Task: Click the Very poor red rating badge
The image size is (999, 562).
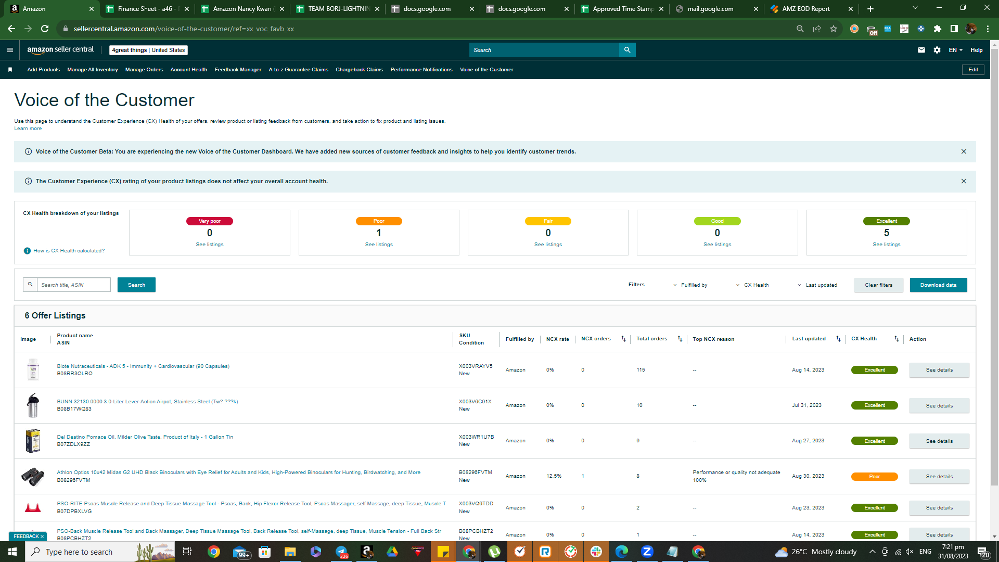Action: click(x=209, y=221)
